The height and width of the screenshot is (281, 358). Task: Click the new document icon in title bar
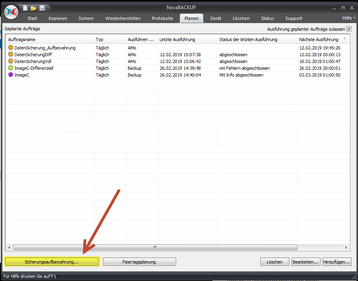pyautogui.click(x=26, y=8)
